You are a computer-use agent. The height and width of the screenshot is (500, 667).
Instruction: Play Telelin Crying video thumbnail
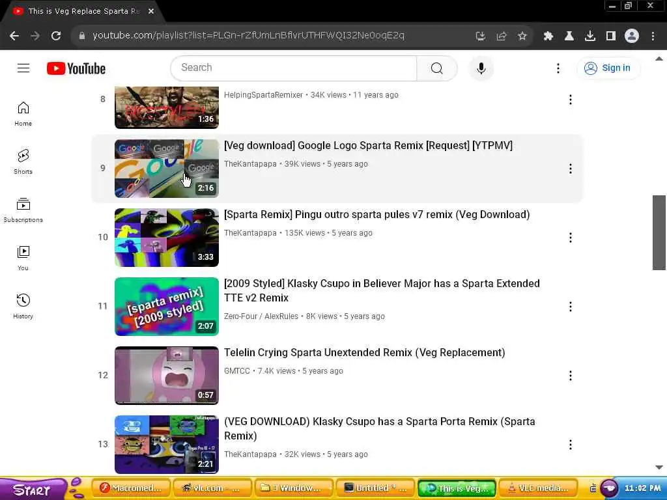pos(166,376)
